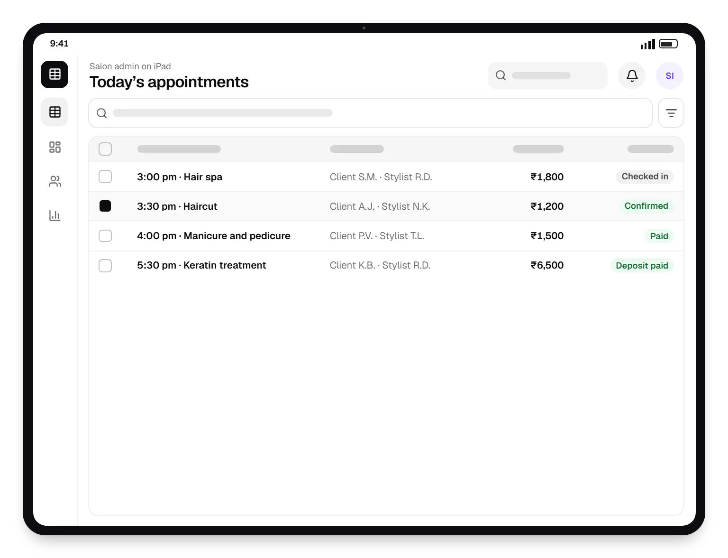Image resolution: width=728 pixels, height=558 pixels.
Task: Click the ₹1,200 amount
Action: [547, 206]
